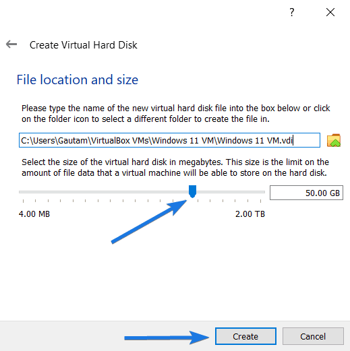Click the File location and size heading
This screenshot has height=351, width=350.
[78, 79]
